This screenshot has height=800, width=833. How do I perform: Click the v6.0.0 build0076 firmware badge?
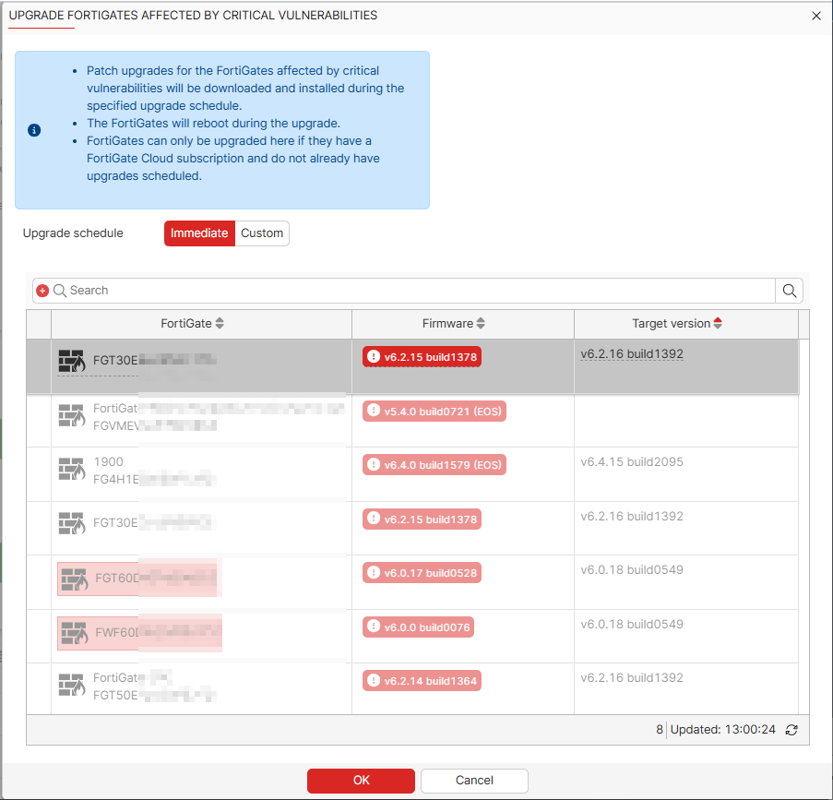418,627
